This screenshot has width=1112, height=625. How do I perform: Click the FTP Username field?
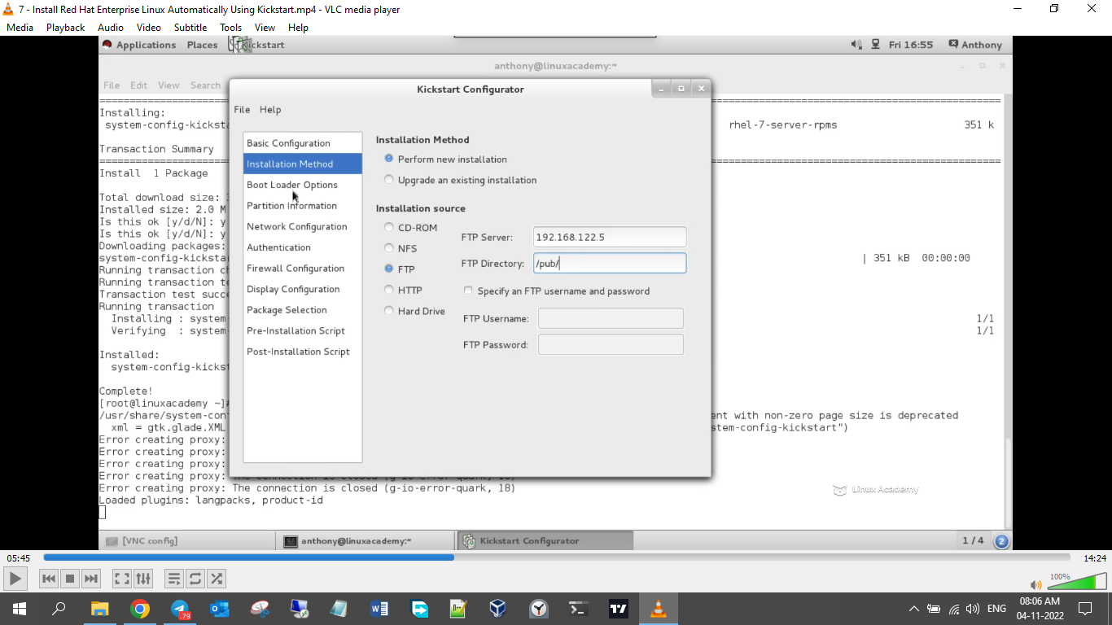click(x=611, y=318)
